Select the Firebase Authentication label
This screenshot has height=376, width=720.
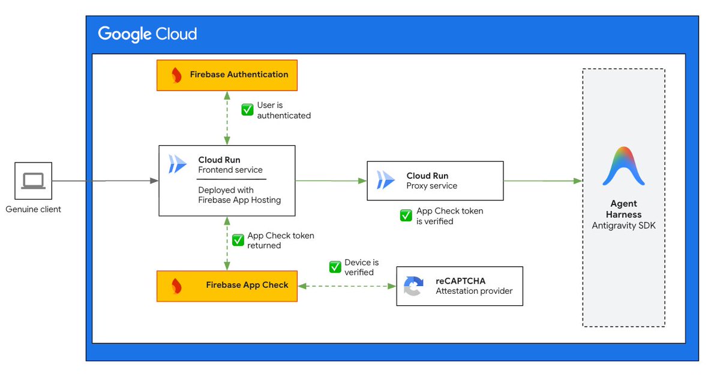pos(239,75)
